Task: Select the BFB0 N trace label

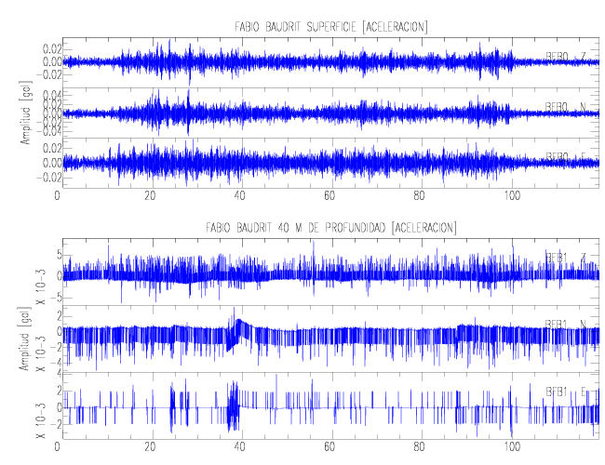Action: pyautogui.click(x=565, y=106)
